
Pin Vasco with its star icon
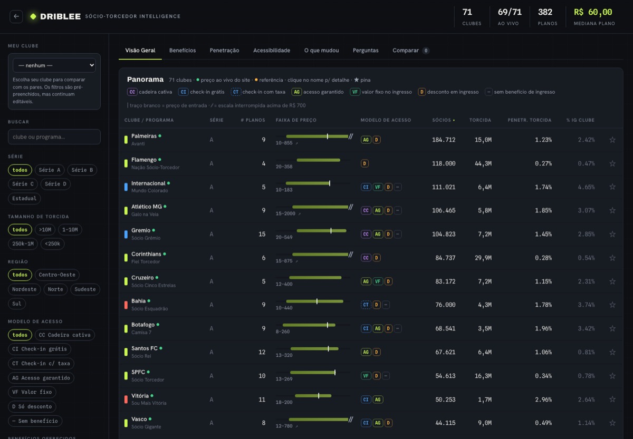(612, 423)
